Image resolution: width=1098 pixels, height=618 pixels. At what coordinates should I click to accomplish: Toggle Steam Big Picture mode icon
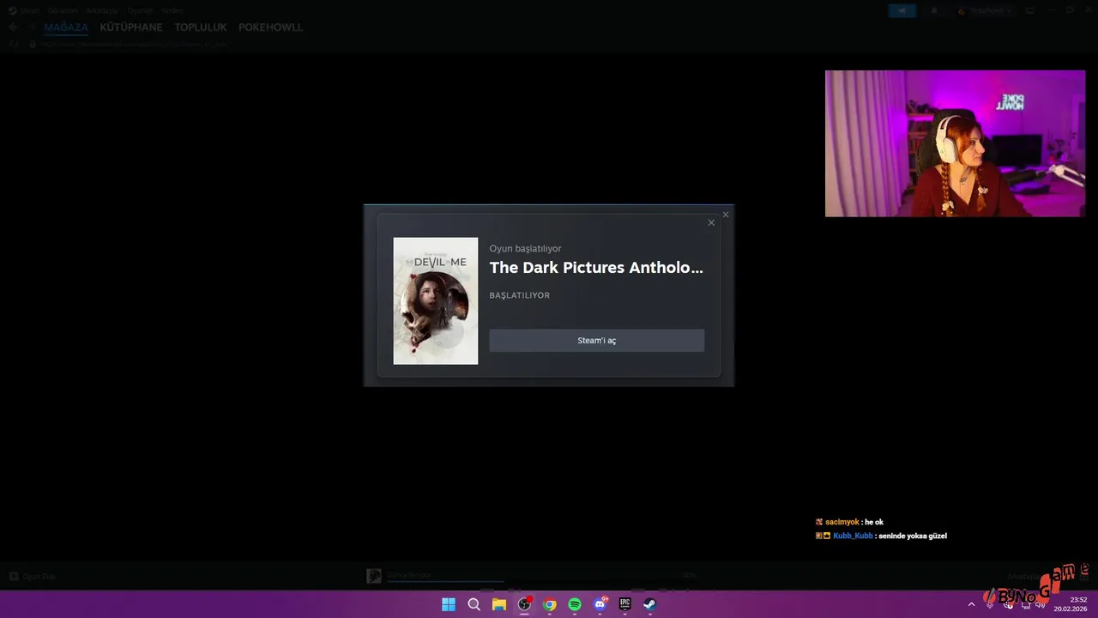pyautogui.click(x=1030, y=10)
